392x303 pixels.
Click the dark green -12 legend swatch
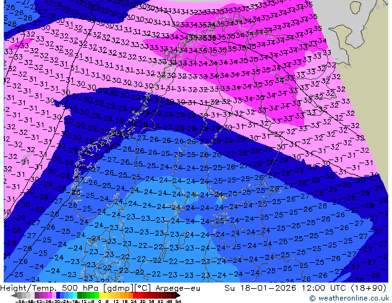[80, 295]
